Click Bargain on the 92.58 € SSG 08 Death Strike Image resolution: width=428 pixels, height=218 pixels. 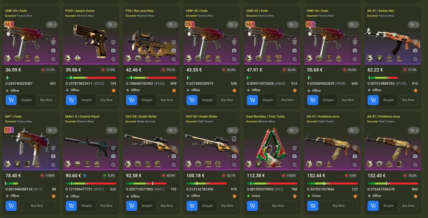click(x=147, y=206)
